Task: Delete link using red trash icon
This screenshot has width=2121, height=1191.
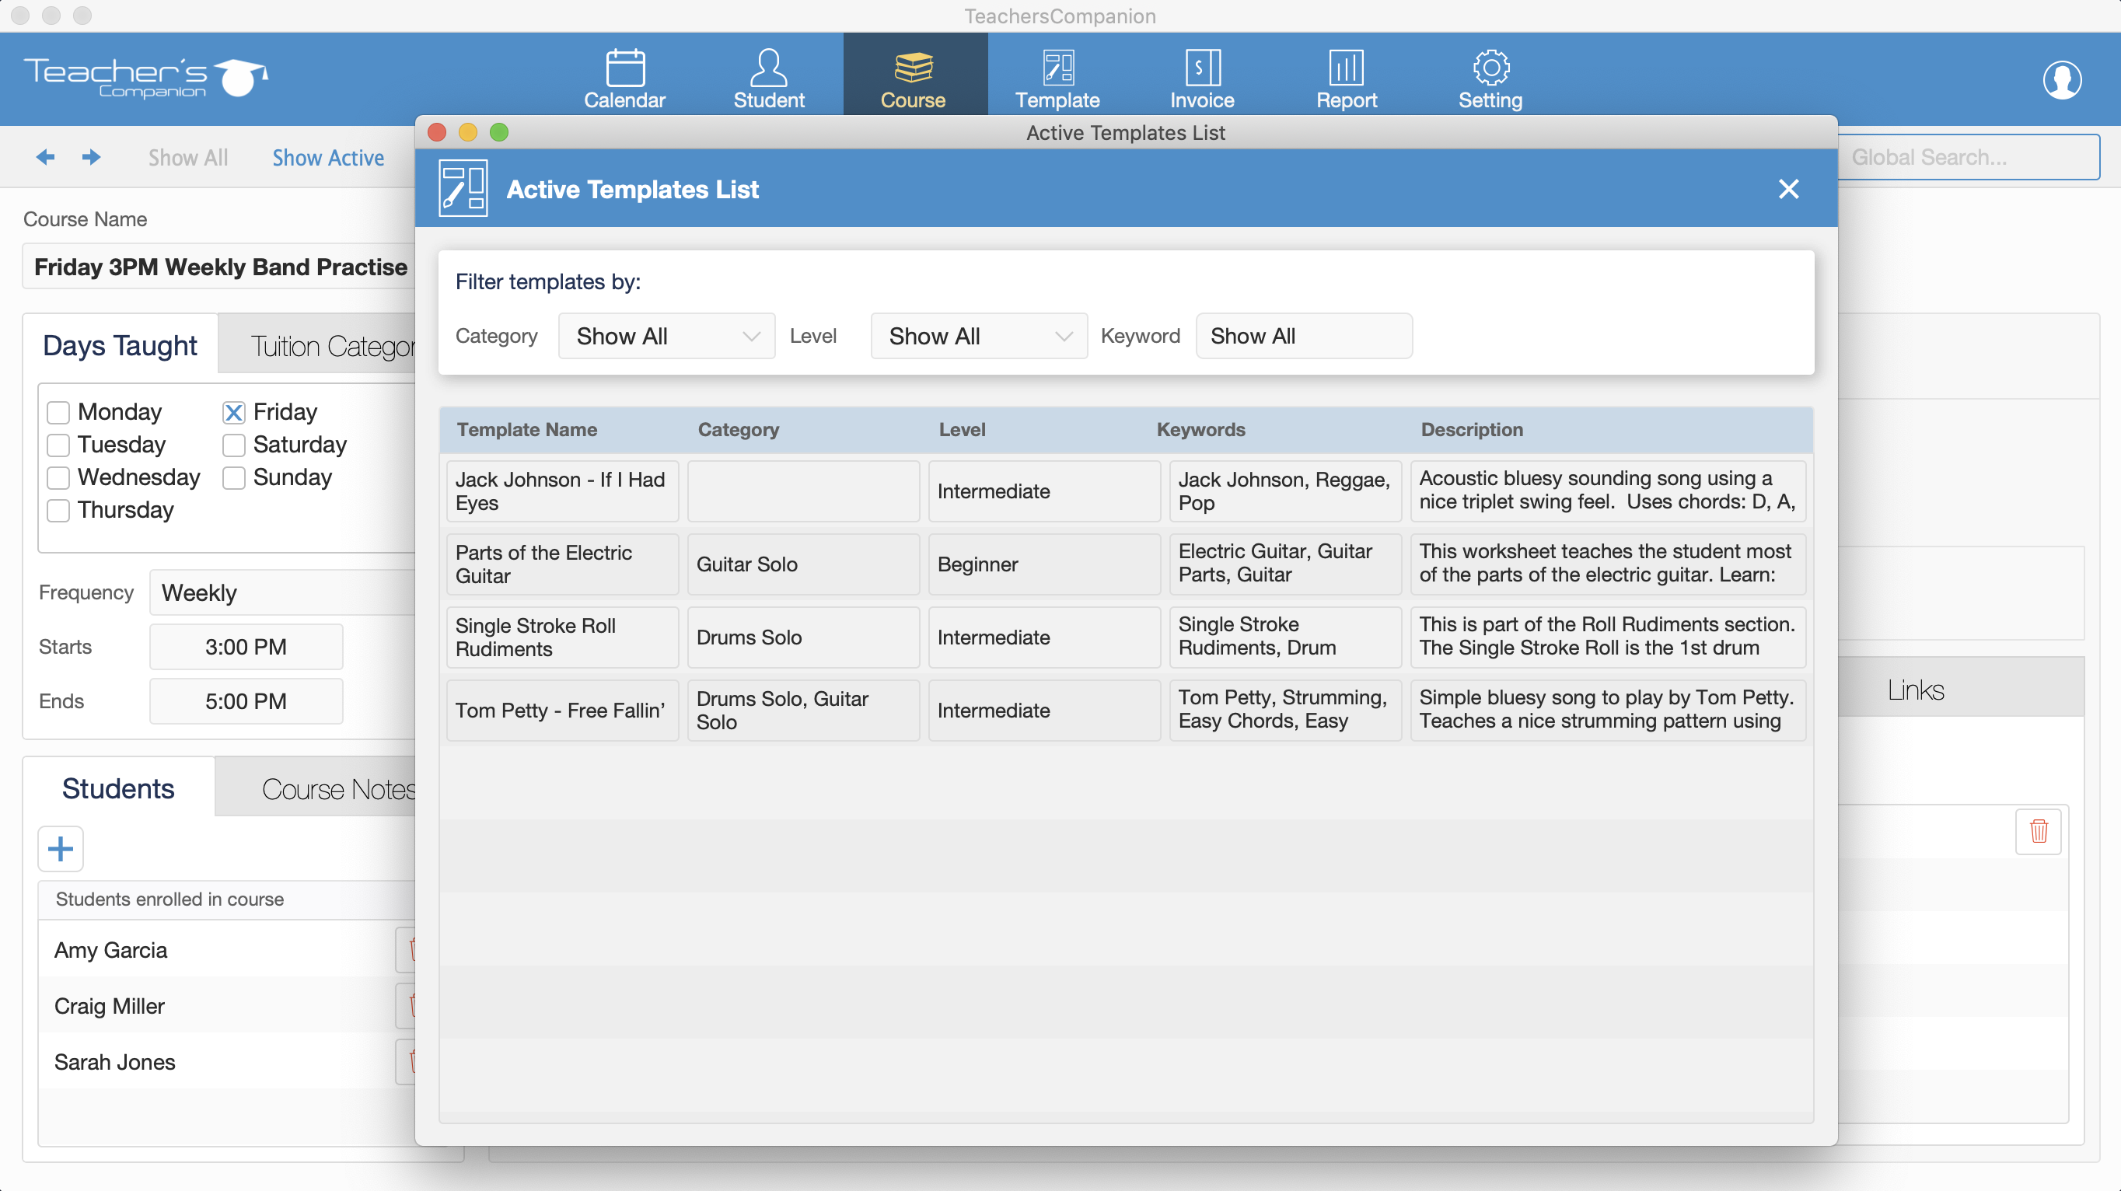Action: [2038, 830]
